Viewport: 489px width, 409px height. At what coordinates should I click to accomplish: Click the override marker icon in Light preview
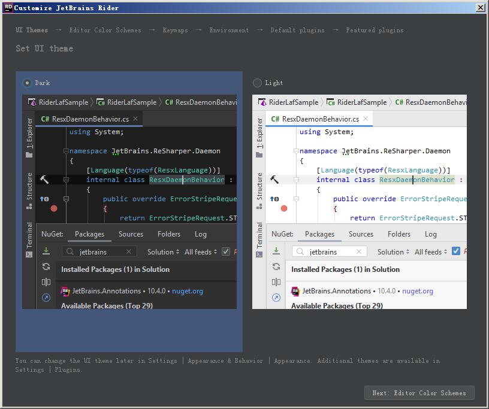[x=274, y=199]
